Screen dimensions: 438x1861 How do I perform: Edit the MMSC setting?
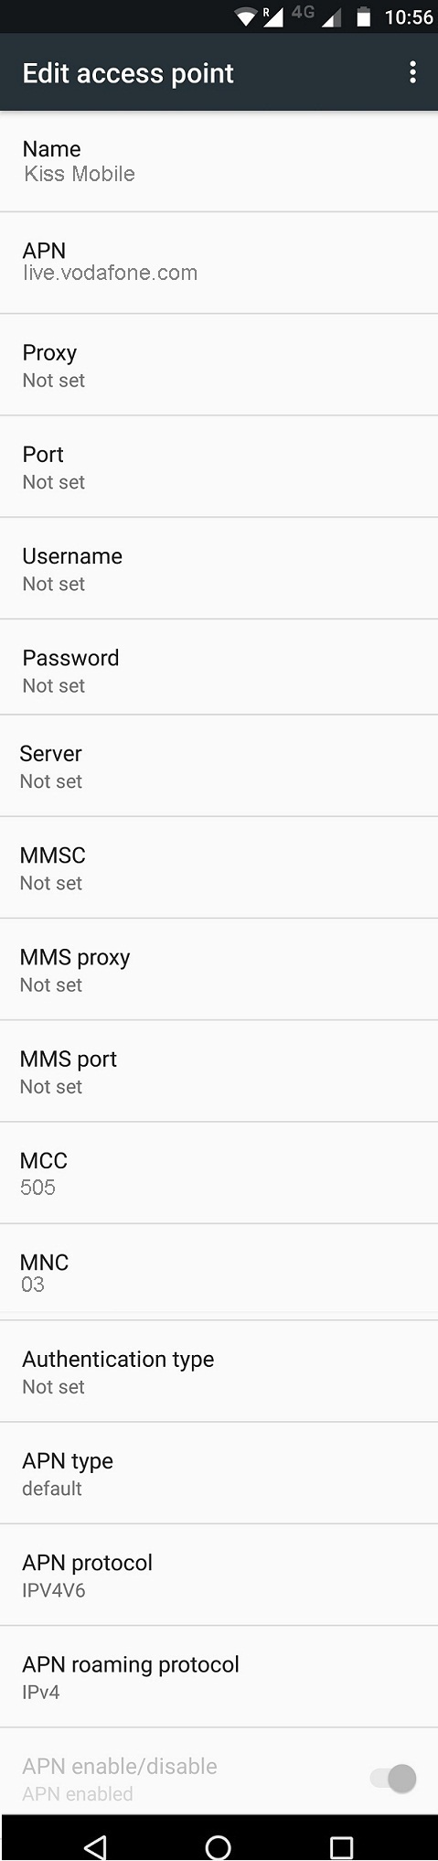(x=219, y=867)
